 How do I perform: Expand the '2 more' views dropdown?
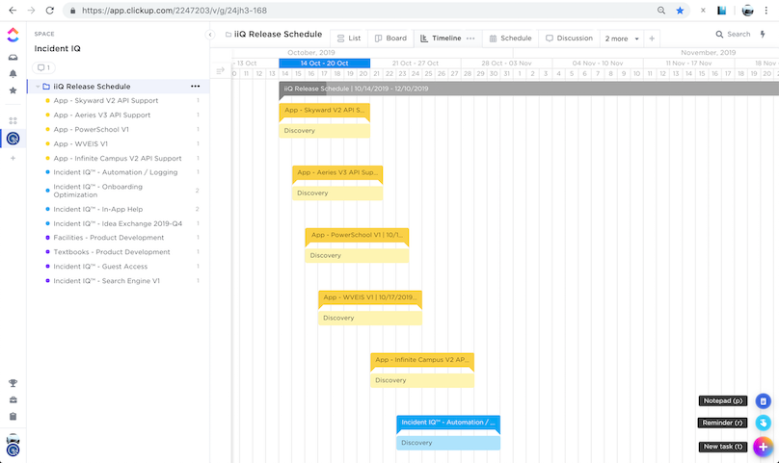(620, 39)
